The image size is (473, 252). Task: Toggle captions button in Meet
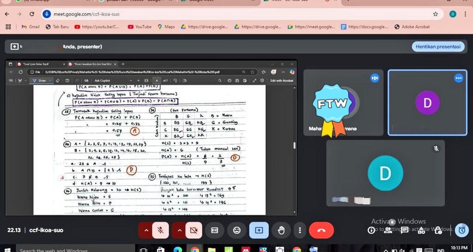point(214,230)
